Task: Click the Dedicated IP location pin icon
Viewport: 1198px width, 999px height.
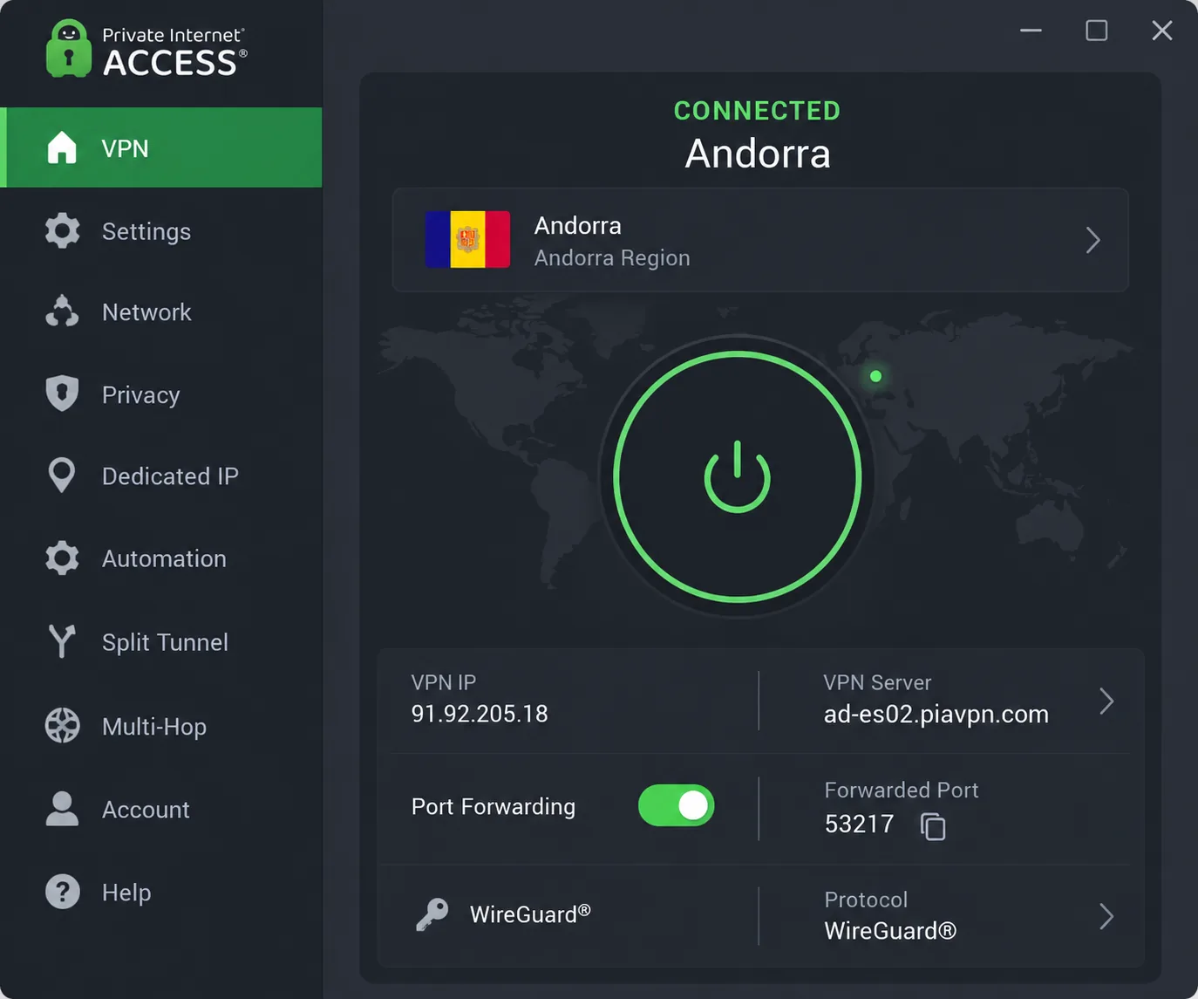Action: pos(62,476)
